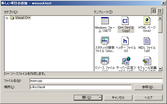Open the dropdown arrow next to 開く button

click(100, 98)
